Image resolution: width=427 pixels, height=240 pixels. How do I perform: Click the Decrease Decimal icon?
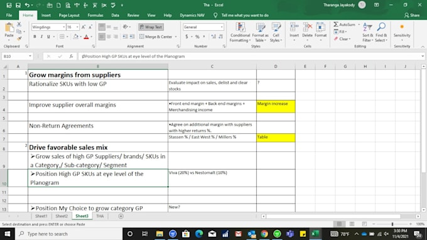220,36
